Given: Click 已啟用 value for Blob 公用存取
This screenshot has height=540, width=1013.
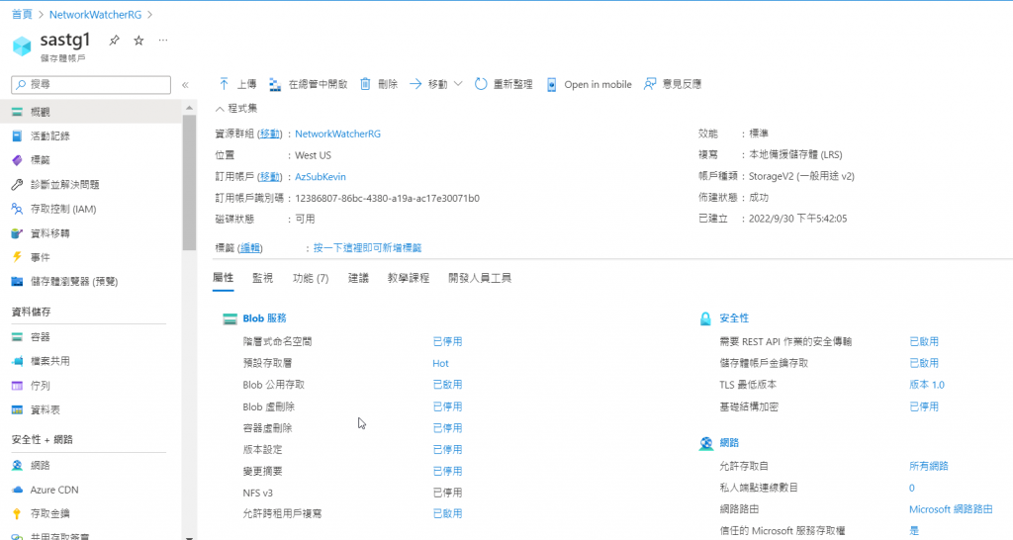Looking at the screenshot, I should click(x=448, y=385).
